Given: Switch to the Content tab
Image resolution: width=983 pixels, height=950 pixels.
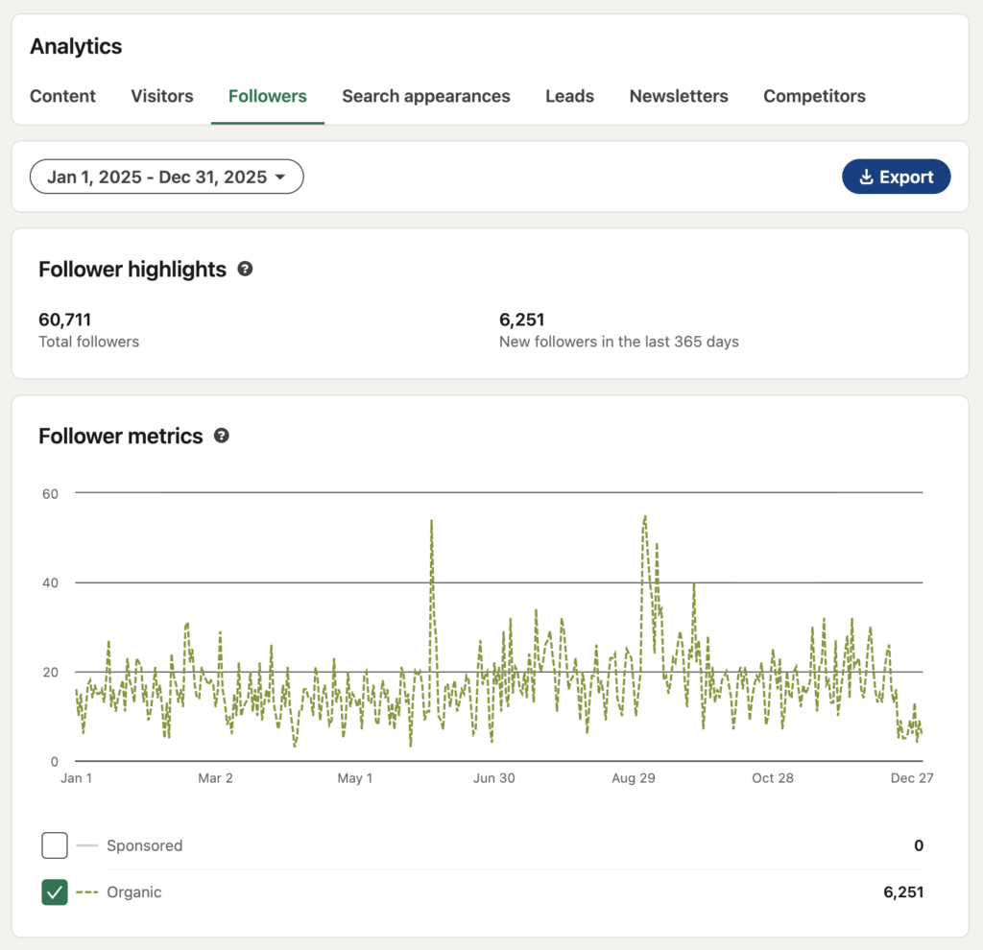Looking at the screenshot, I should pos(62,96).
